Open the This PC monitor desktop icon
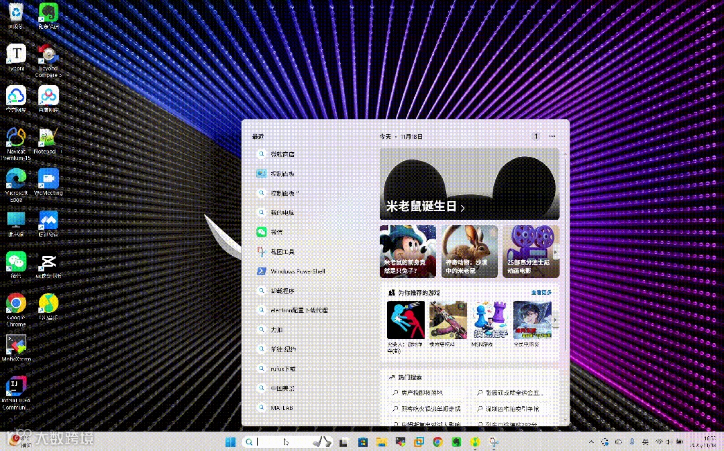 [16, 224]
